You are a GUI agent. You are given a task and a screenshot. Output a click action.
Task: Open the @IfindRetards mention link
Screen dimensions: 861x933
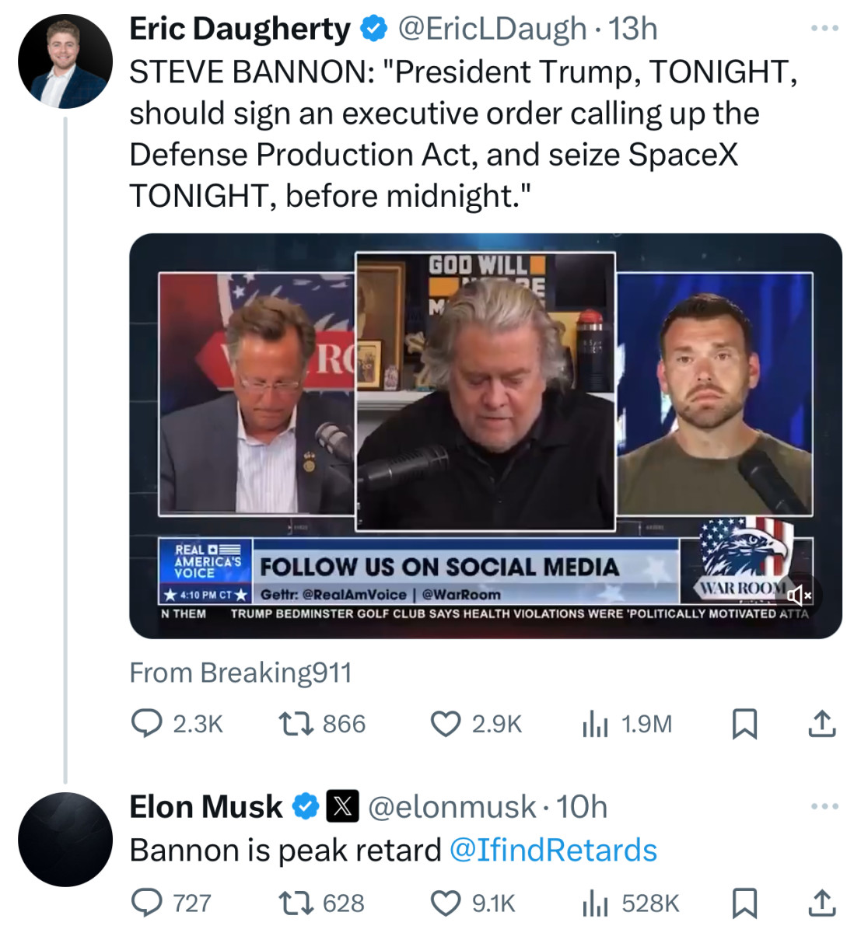click(x=554, y=850)
